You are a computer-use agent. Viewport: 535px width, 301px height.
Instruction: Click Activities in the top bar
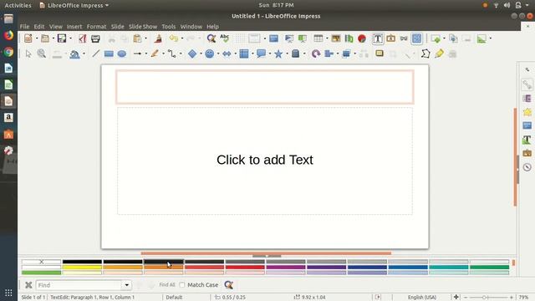click(x=18, y=5)
